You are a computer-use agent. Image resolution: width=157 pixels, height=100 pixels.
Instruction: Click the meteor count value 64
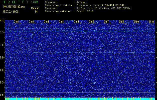click(36, 12)
